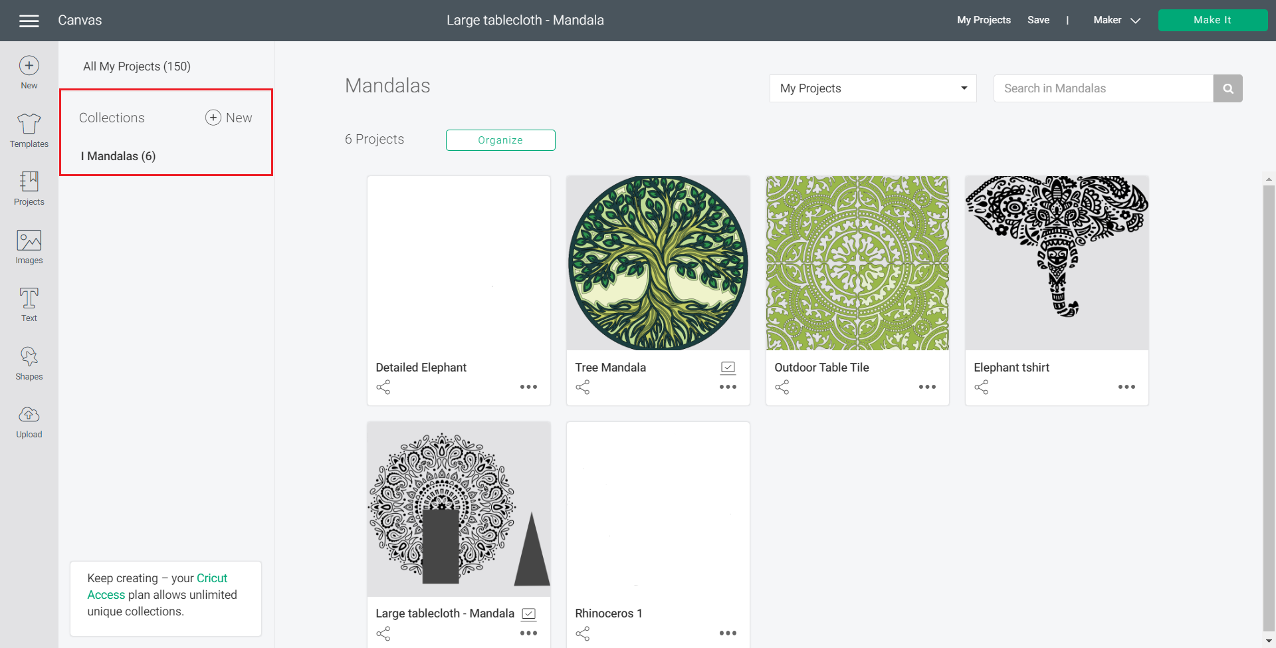This screenshot has width=1276, height=648.
Task: Expand the Maker machine selector
Action: [1115, 20]
